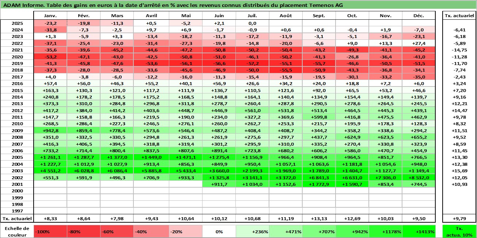Screen dimensions: 477x238
Task: Select the 'Janv.' column header
Action: (x=50, y=16)
